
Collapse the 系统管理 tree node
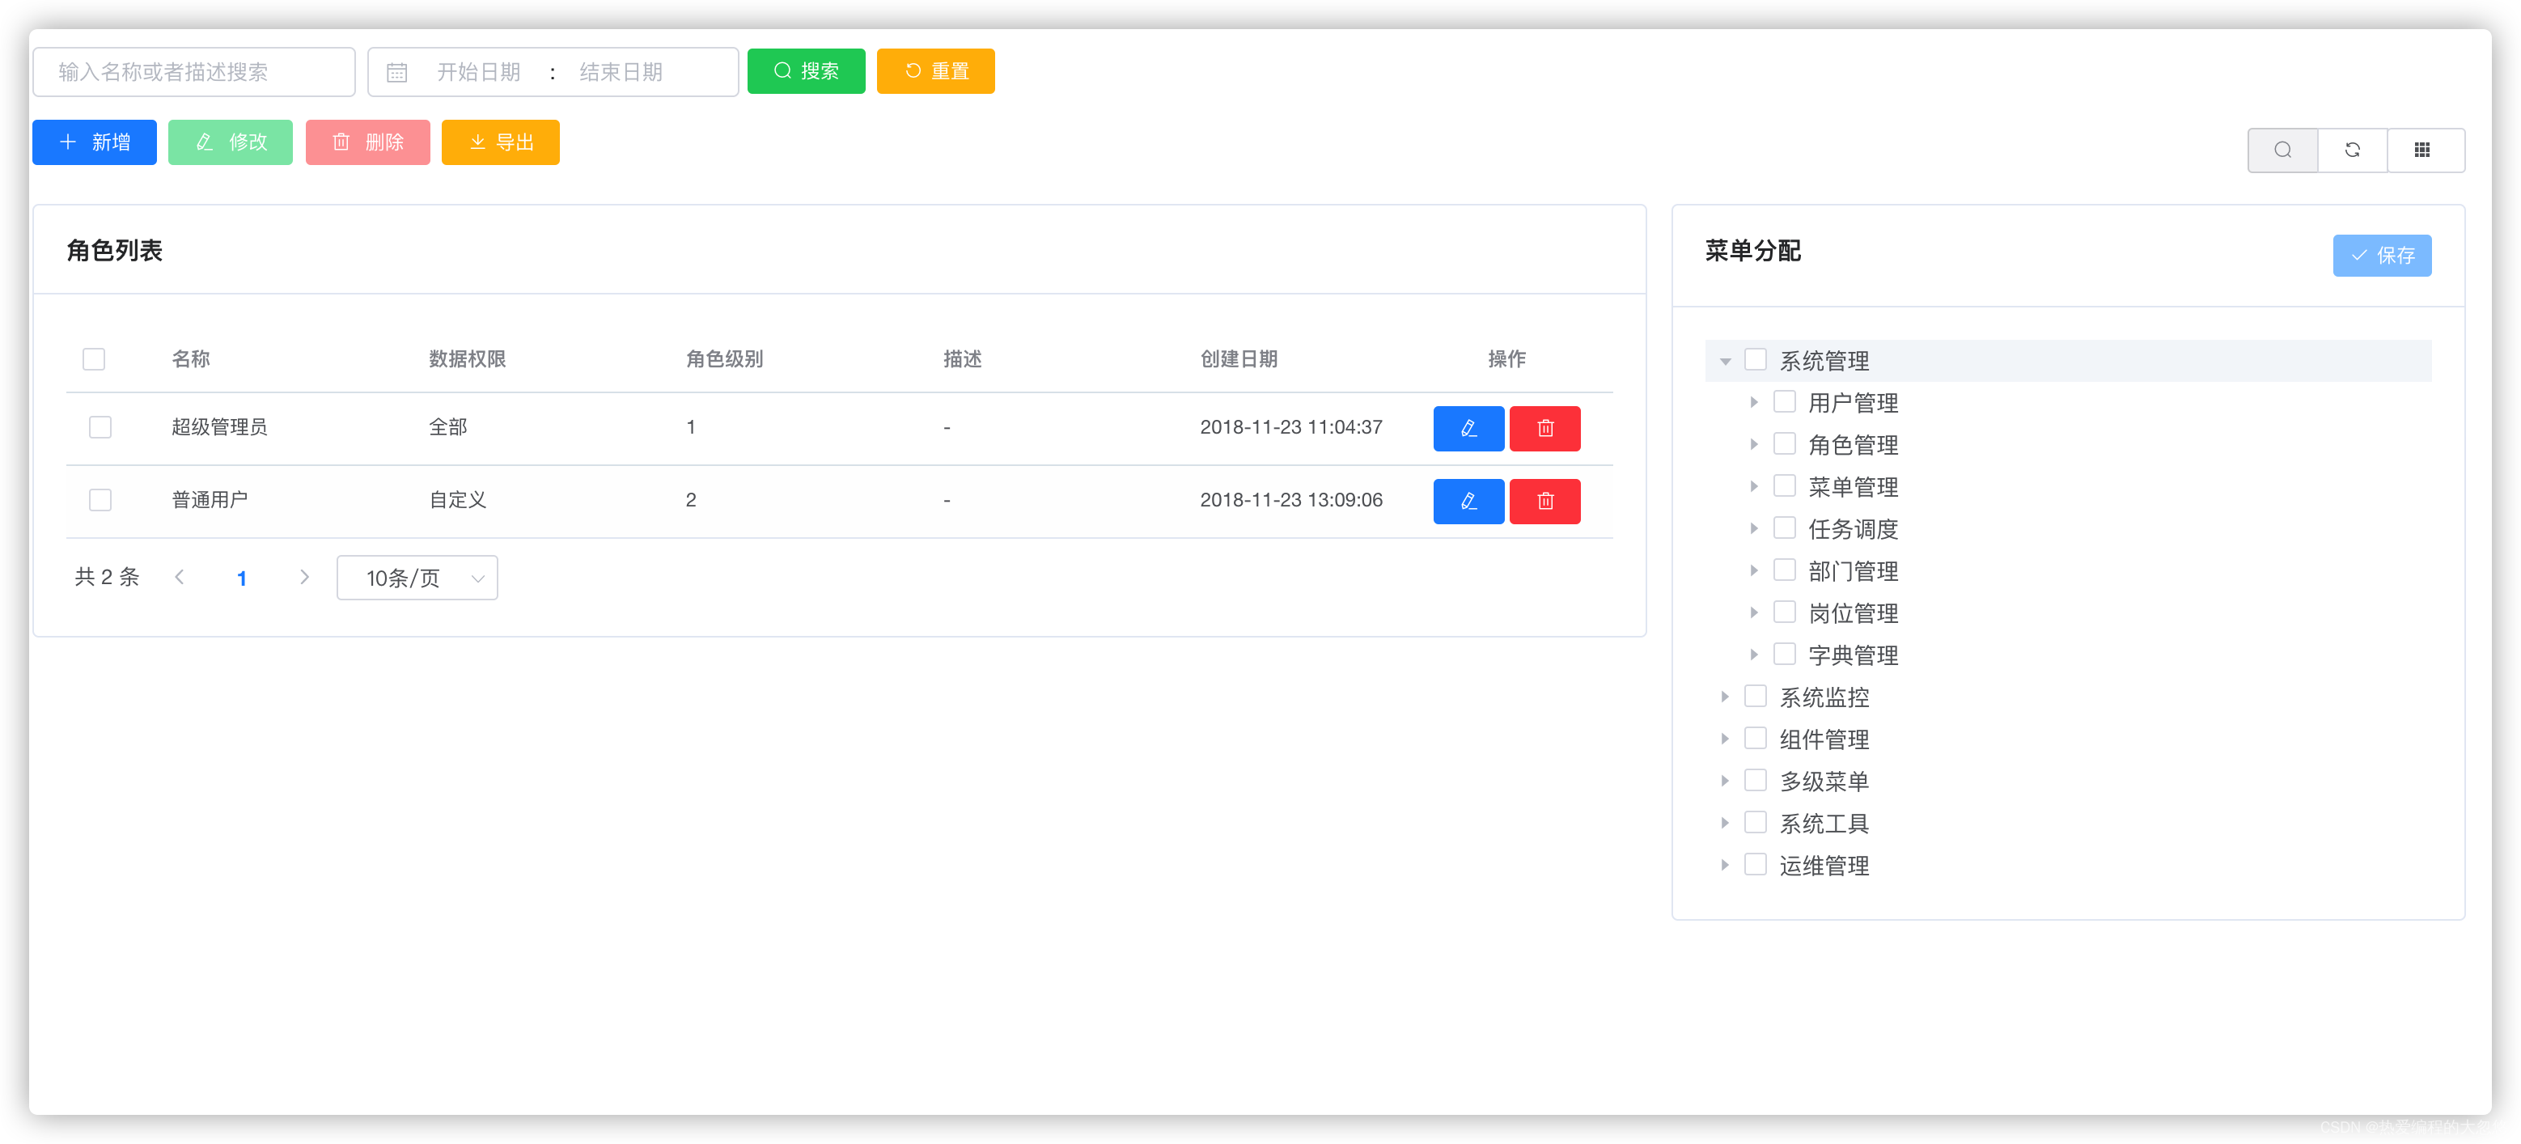point(1724,360)
